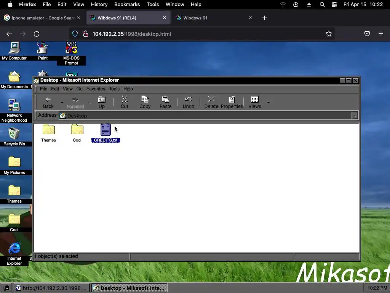The height and width of the screenshot is (293, 390).
Task: Open the Firefox hamburger menu
Action: click(x=381, y=34)
